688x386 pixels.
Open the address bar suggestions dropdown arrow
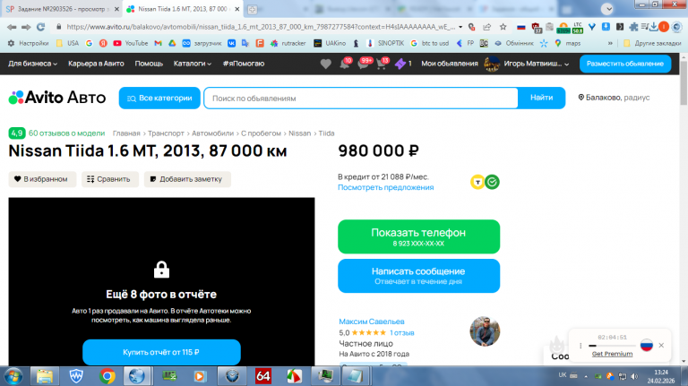point(460,27)
